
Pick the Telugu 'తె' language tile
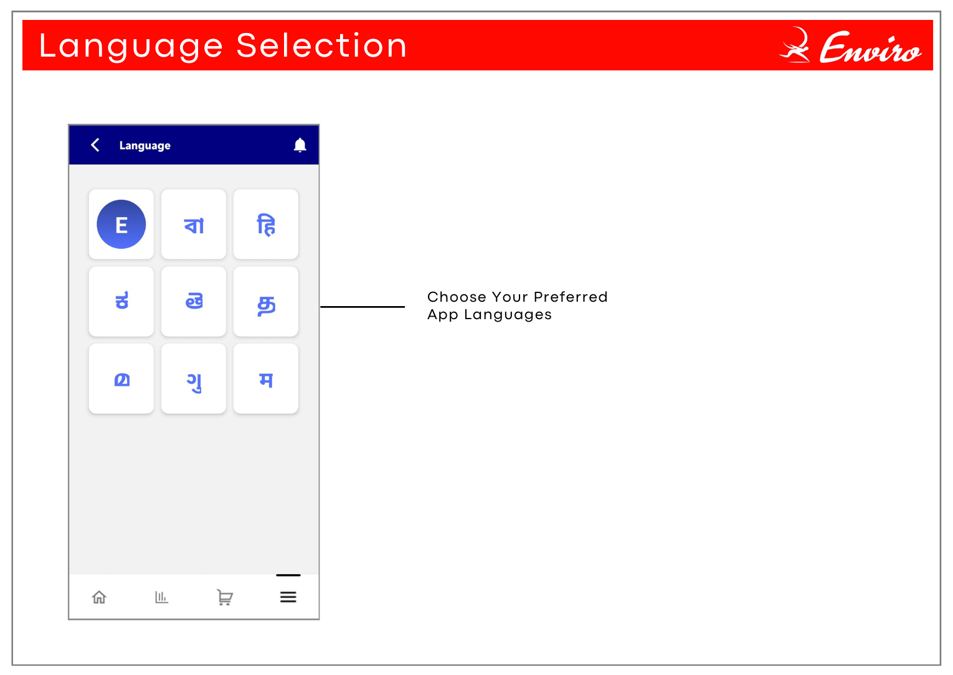194,302
